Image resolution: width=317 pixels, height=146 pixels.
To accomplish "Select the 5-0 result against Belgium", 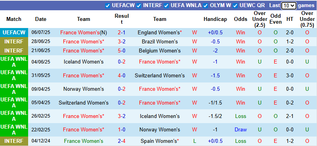I will (122, 51).
